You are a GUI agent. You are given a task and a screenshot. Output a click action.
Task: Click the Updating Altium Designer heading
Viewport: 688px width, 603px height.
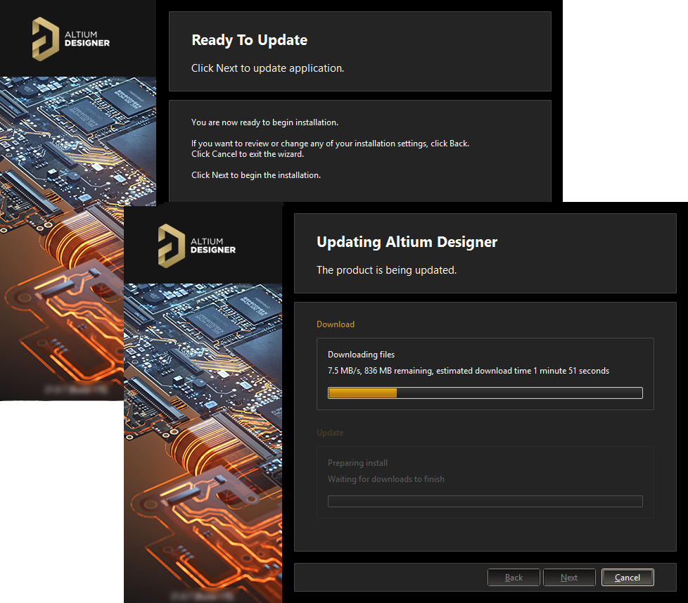point(407,242)
